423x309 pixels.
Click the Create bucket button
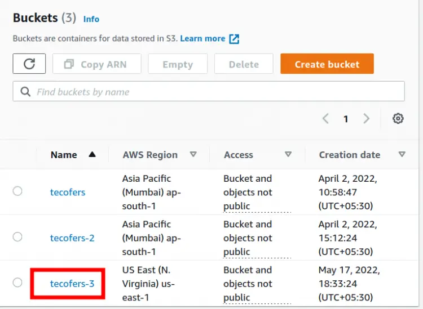(327, 64)
